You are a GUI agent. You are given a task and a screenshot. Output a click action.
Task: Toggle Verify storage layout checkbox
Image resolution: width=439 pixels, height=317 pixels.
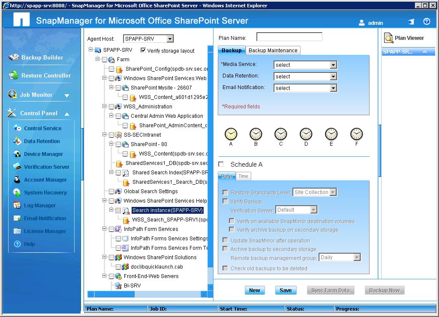[143, 50]
